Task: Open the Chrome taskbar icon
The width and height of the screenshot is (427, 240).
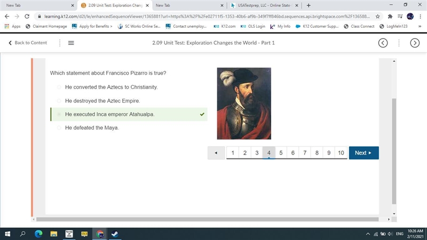Action: (100, 234)
